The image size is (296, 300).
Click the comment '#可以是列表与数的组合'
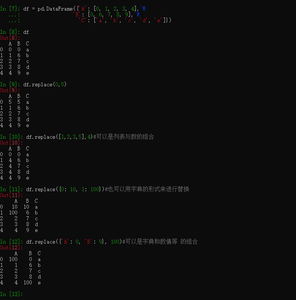coord(123,137)
